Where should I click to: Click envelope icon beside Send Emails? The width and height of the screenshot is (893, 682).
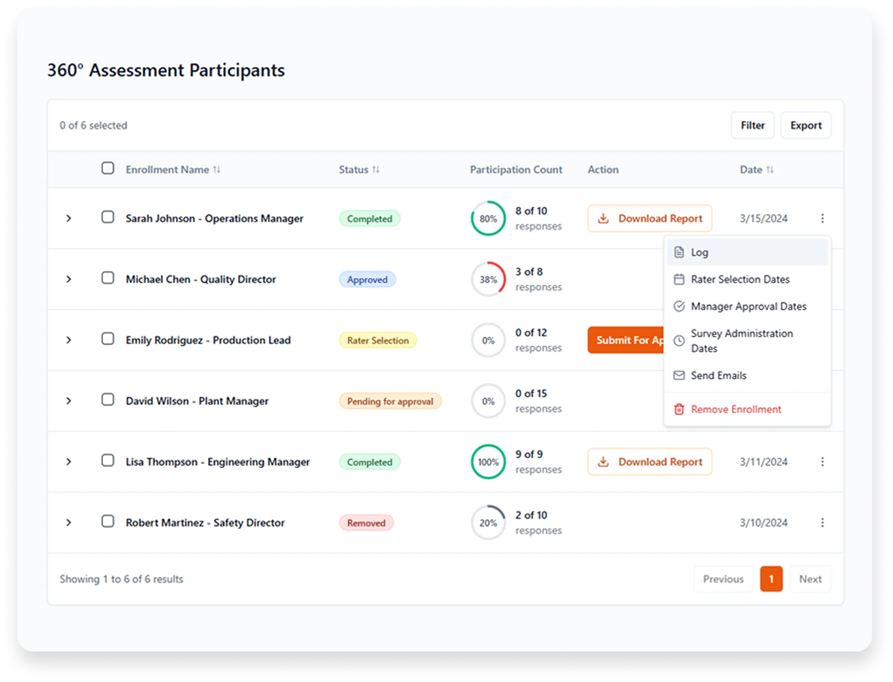(x=679, y=376)
